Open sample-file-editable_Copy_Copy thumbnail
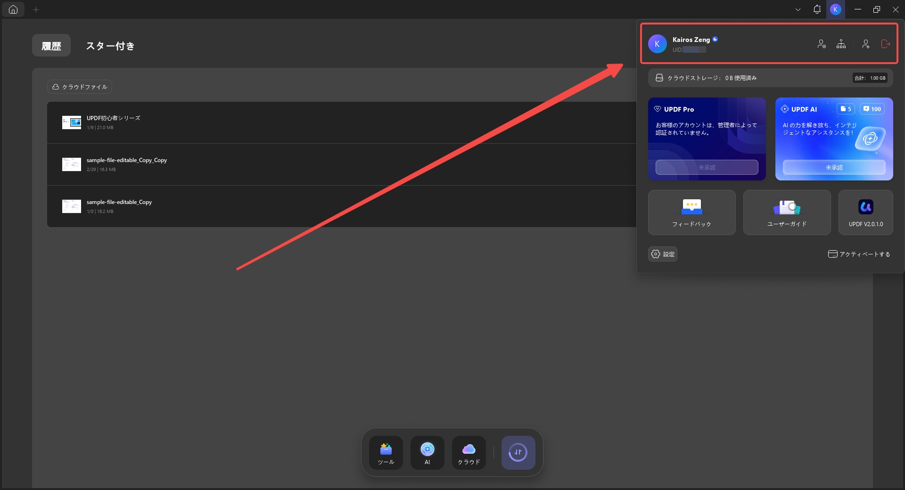905x490 pixels. coord(72,164)
